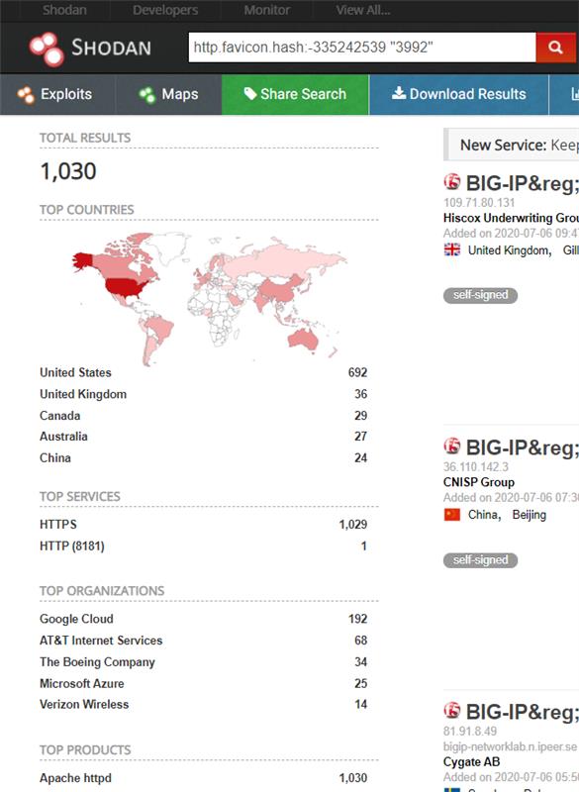
Task: Filter by Verizon Wireless organization
Action: click(84, 704)
